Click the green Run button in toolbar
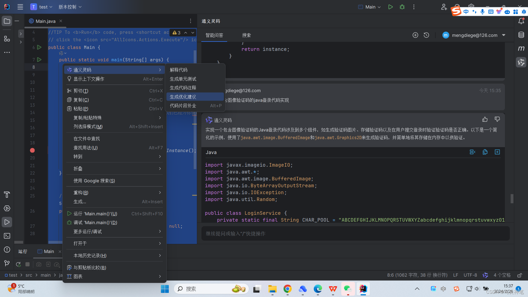Screen dimensions: 528x297 pyautogui.click(x=390, y=7)
